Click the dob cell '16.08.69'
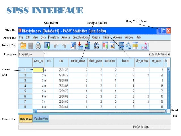Screen dimensions: 181x136 pyautogui.click(x=61, y=81)
